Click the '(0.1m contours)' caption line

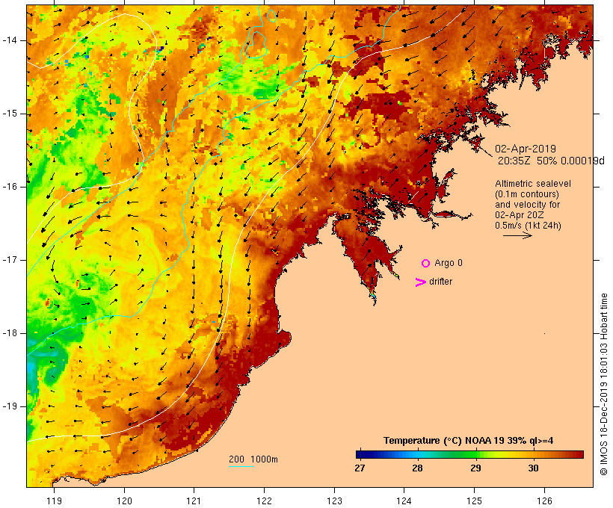[526, 193]
